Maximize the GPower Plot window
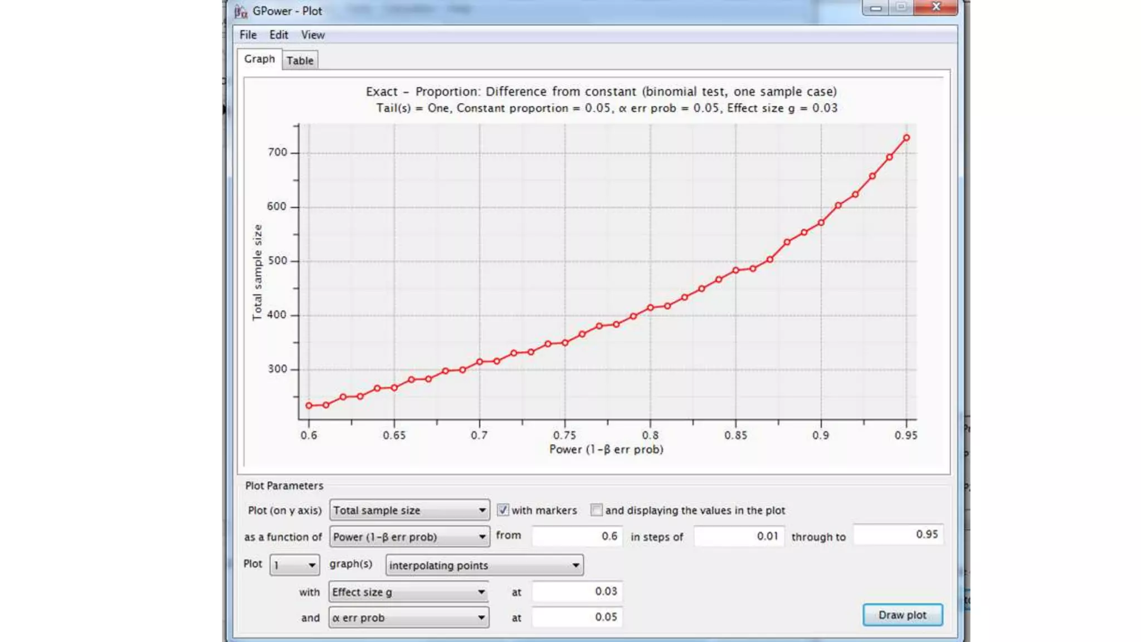Screen dimensions: 1141x642 (901, 7)
